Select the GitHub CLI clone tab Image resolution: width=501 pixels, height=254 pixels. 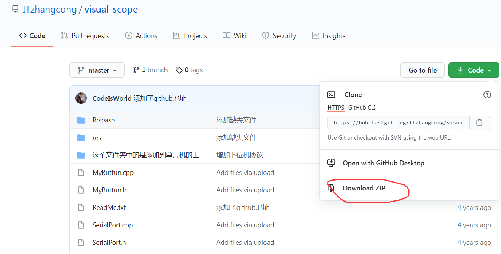[362, 108]
